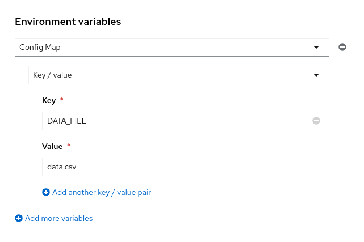Click the Key field label

click(x=49, y=100)
